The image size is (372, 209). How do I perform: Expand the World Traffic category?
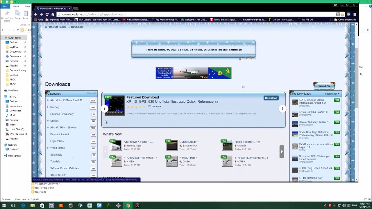[48, 148]
